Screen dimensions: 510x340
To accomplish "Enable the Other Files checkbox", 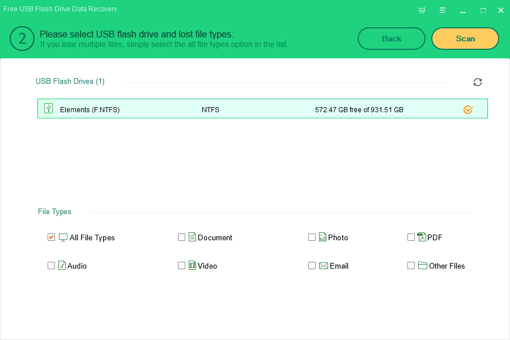I will click(x=411, y=265).
